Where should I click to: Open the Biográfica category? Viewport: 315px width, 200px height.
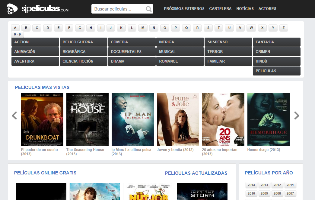point(84,52)
